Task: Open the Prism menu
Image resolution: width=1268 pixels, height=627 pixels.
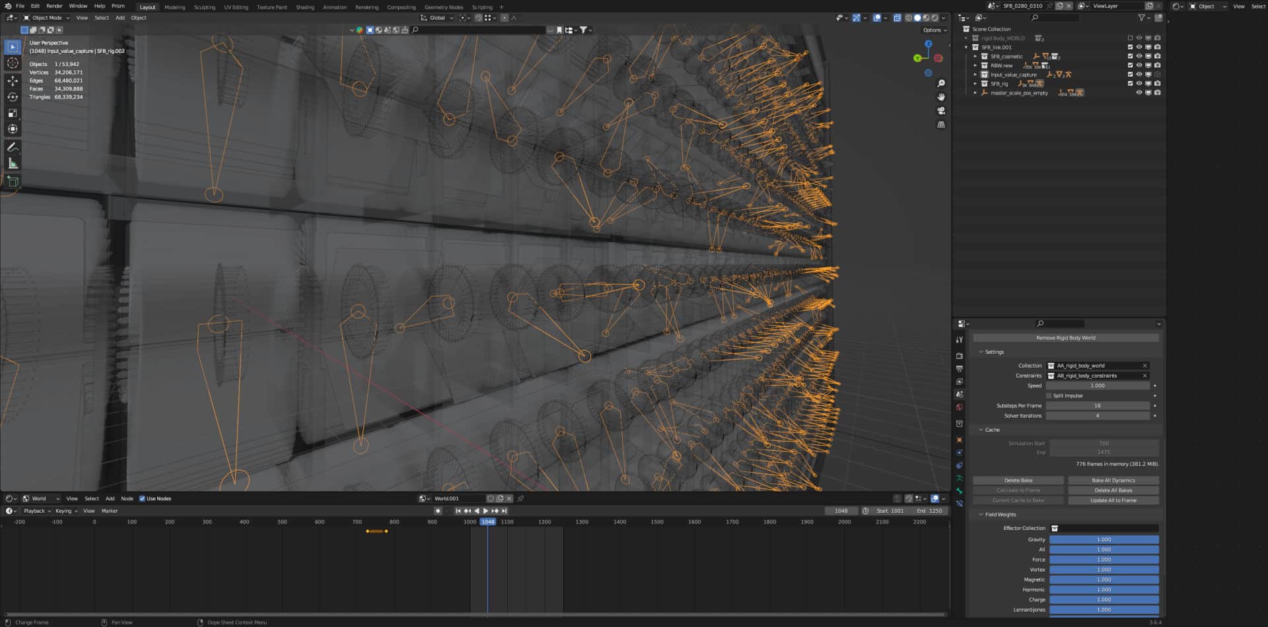Action: click(118, 5)
